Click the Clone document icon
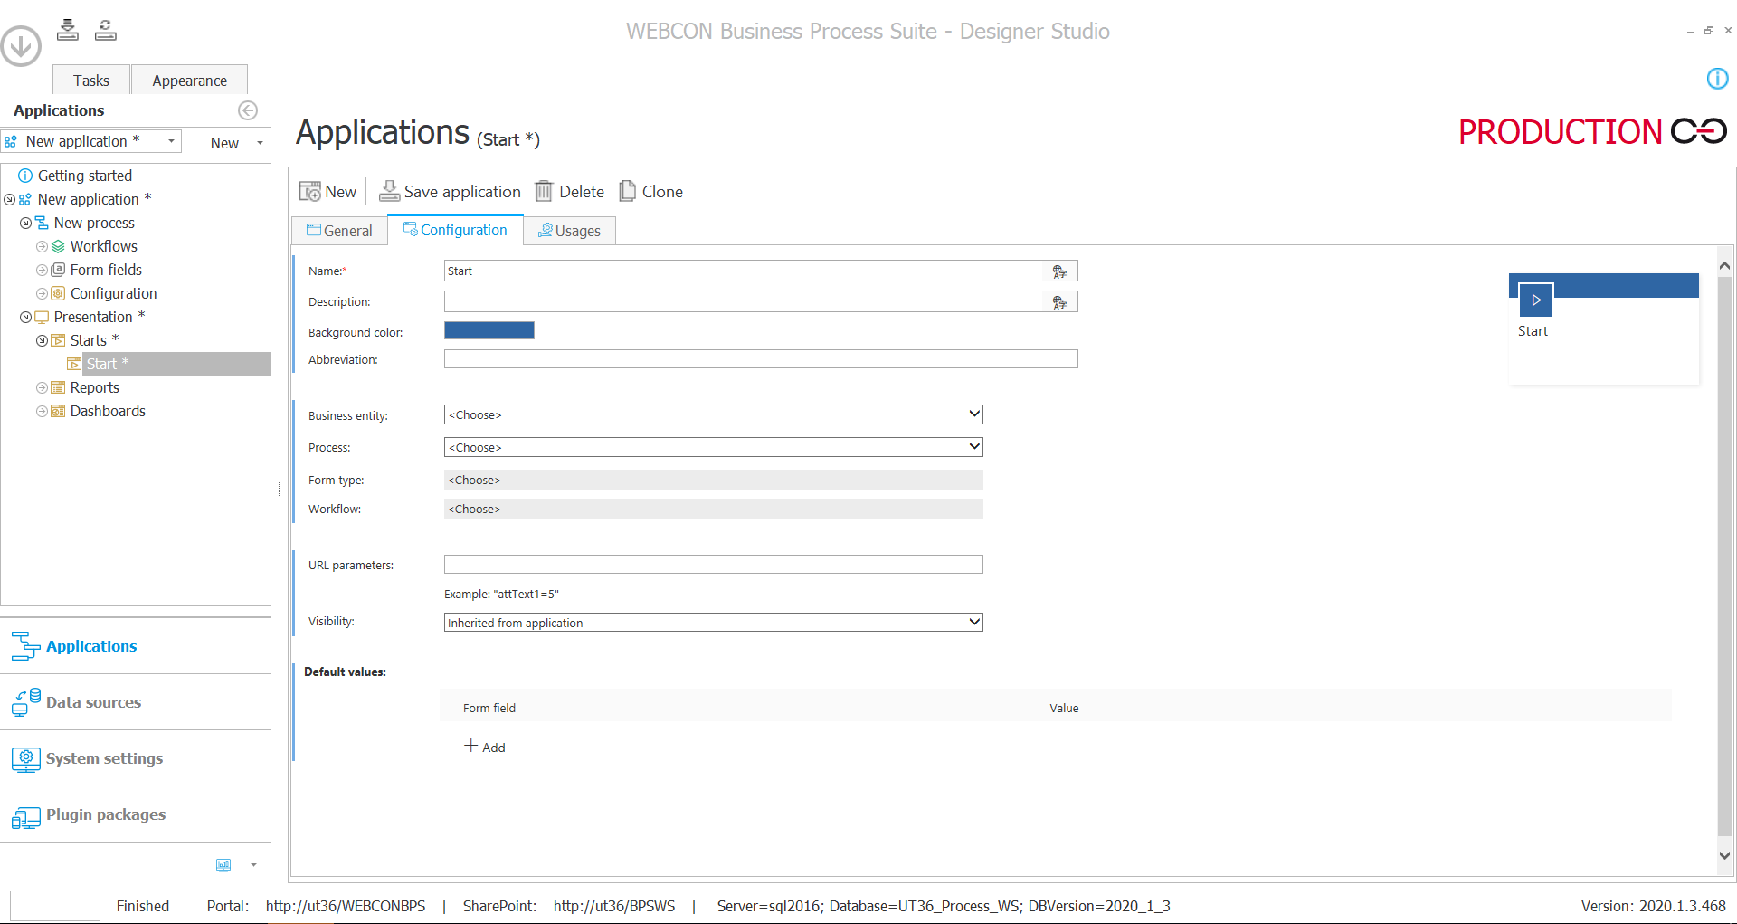This screenshot has height=924, width=1737. (x=627, y=191)
